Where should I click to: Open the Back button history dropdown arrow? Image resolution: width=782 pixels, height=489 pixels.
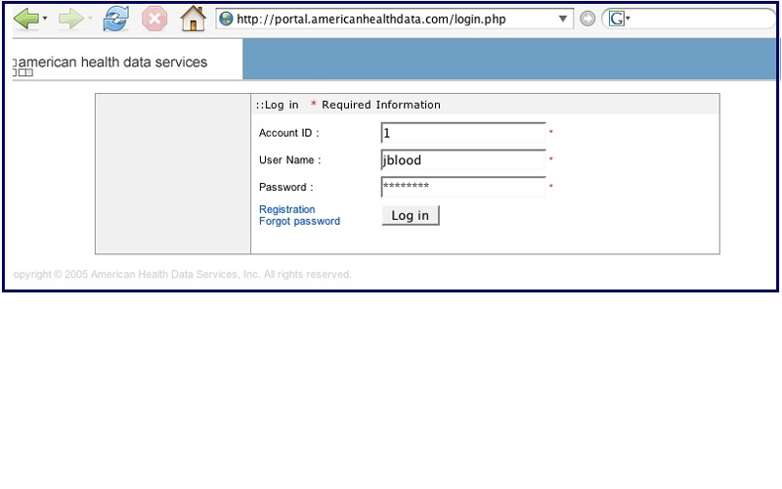click(45, 19)
